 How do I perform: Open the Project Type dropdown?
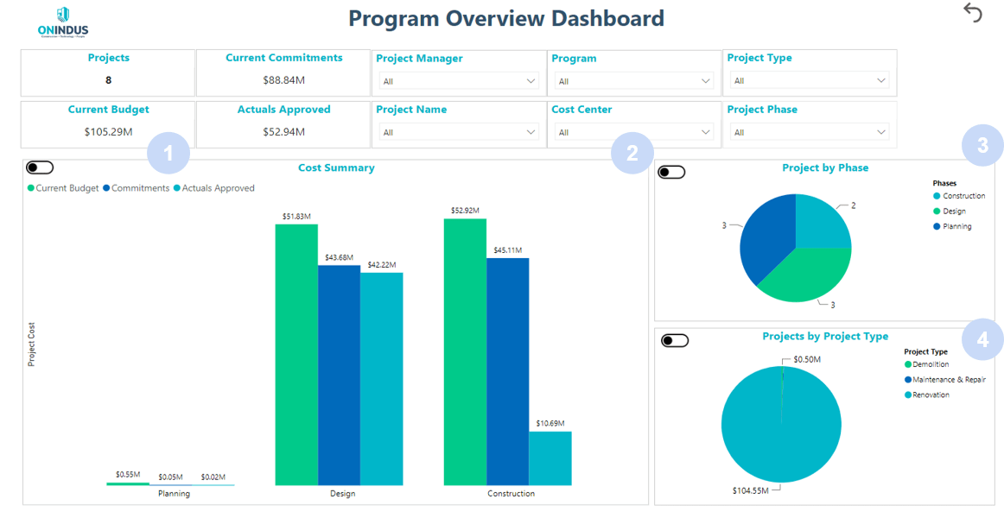click(810, 81)
